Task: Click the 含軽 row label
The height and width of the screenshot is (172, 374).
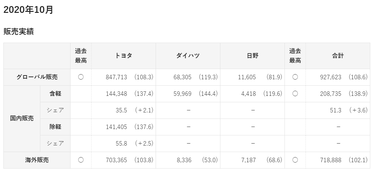Action: coord(55,94)
